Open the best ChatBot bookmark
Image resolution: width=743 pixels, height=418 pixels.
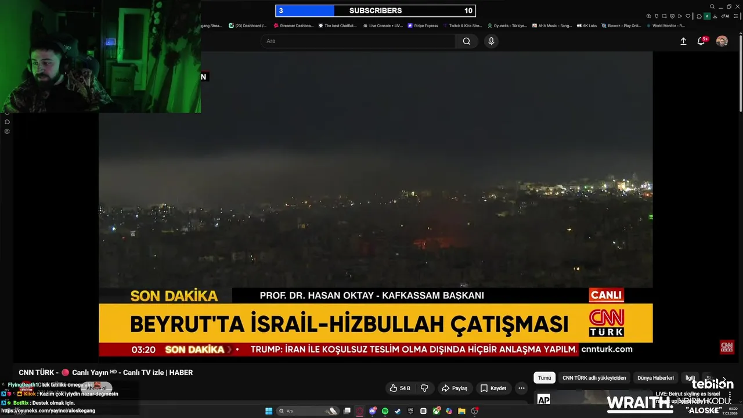click(x=337, y=26)
